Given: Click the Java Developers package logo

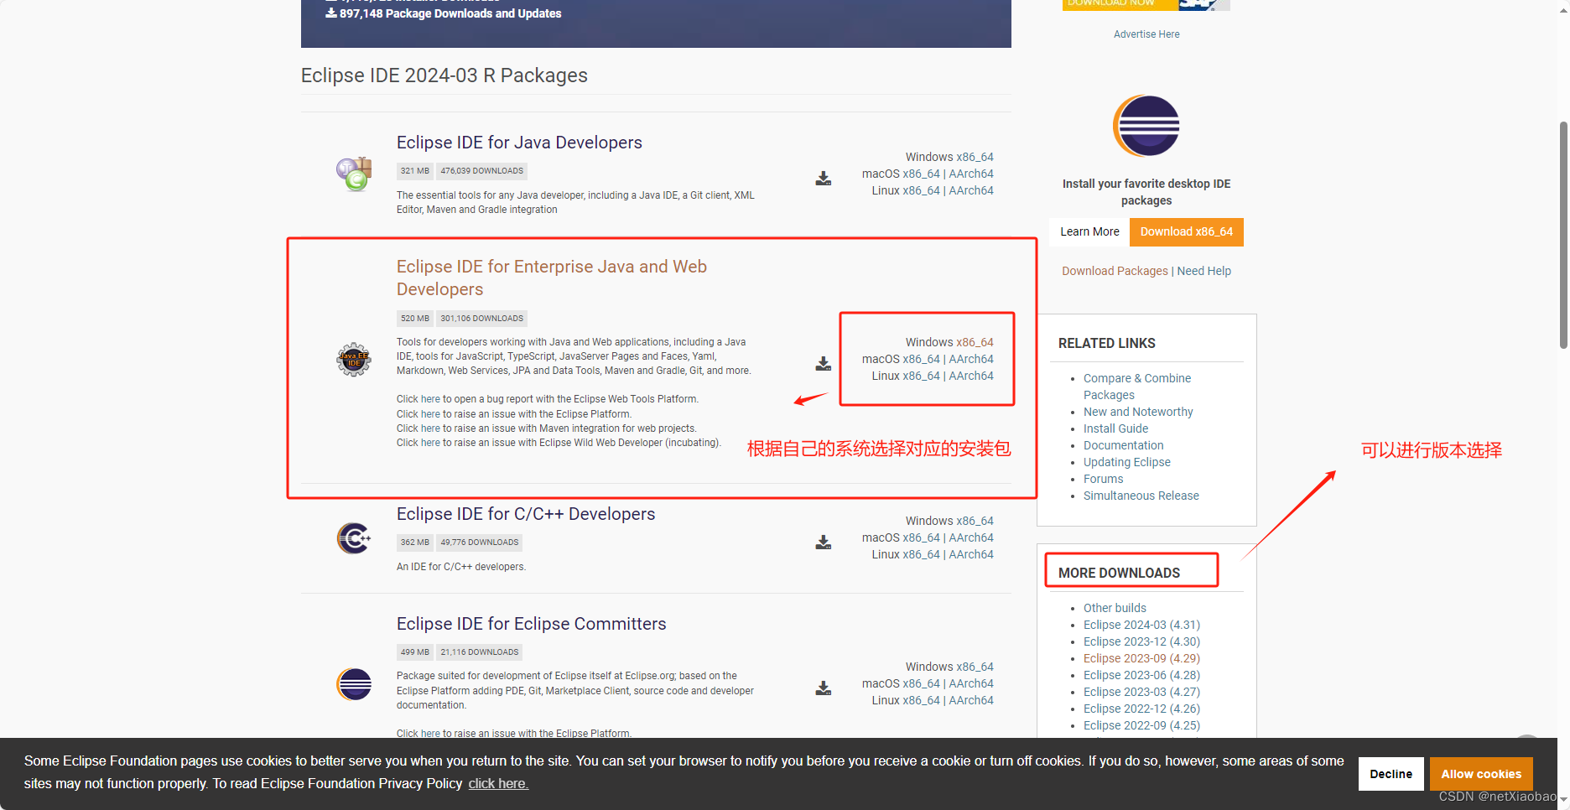Looking at the screenshot, I should (353, 174).
